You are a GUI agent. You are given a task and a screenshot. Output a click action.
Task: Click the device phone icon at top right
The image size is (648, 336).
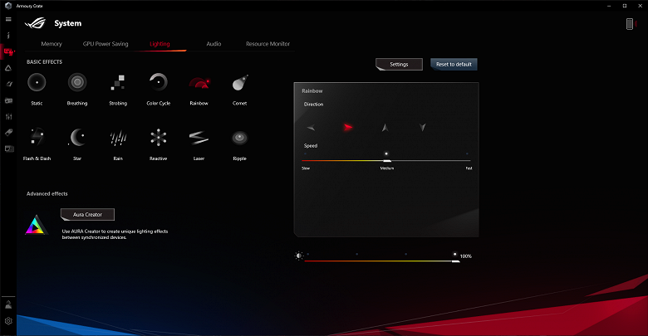[630, 24]
